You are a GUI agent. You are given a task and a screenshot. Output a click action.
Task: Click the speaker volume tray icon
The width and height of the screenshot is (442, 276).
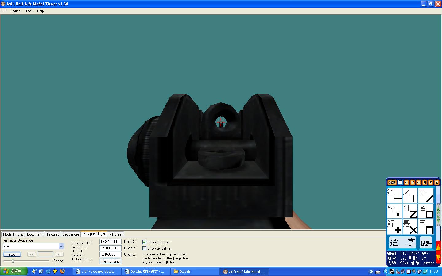click(414, 271)
